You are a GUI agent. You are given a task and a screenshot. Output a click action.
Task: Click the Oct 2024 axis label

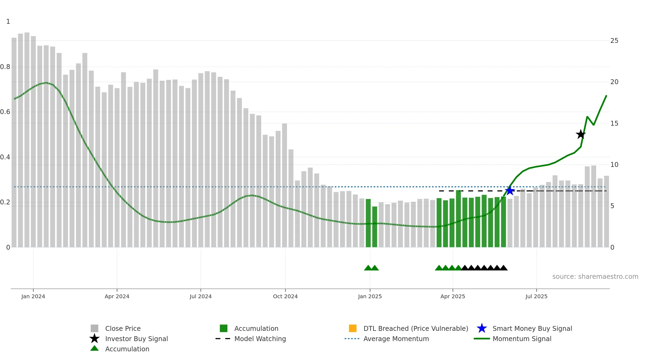(x=285, y=296)
